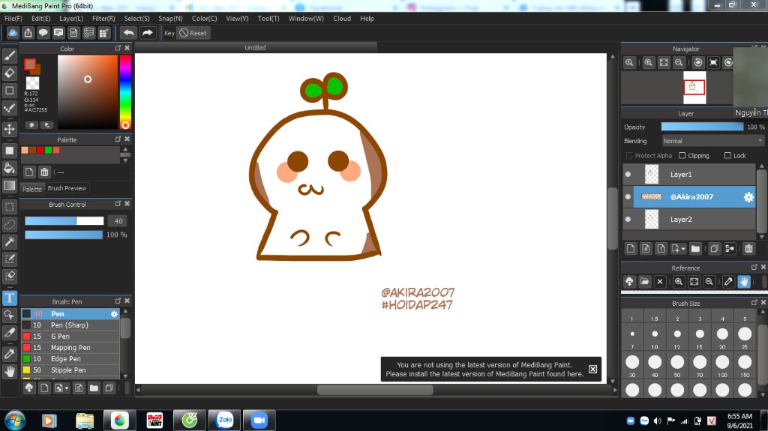Select the Stipple Pen brush
This screenshot has height=431, width=768.
click(70, 370)
